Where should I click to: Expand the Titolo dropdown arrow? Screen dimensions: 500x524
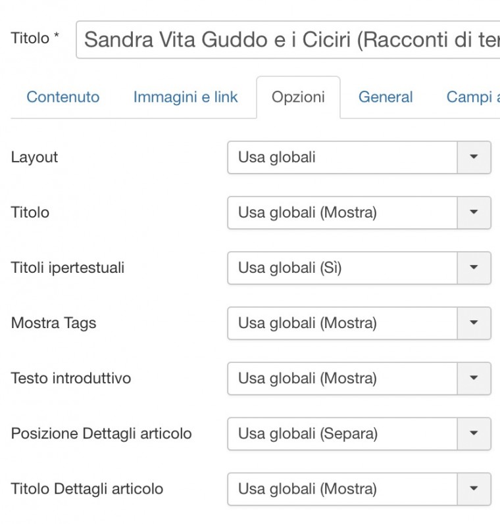pyautogui.click(x=474, y=213)
